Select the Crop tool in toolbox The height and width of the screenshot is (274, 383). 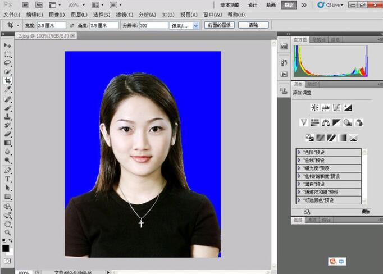click(x=8, y=81)
